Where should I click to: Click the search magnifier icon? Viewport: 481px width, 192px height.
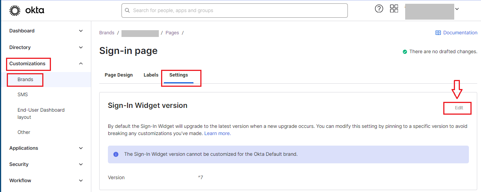pyautogui.click(x=128, y=11)
